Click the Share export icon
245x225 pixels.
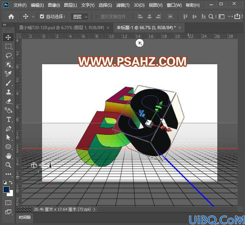click(237, 16)
